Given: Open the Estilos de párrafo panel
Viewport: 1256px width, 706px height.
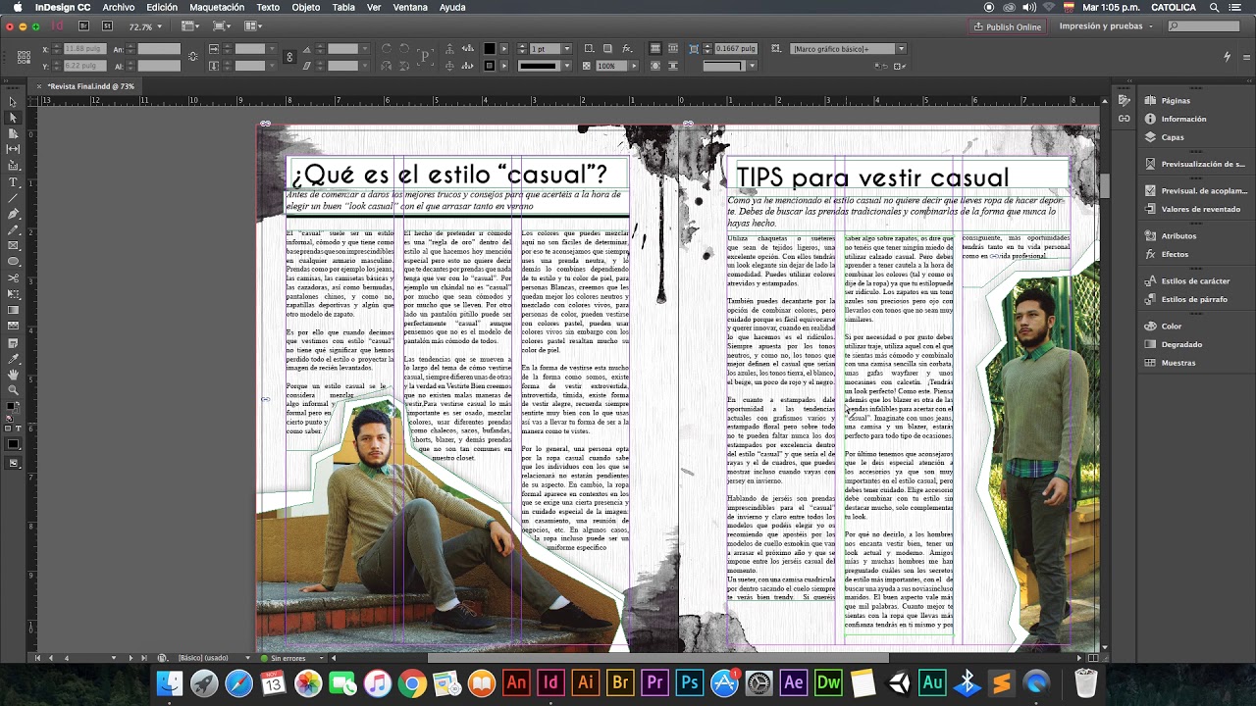Looking at the screenshot, I should [1193, 299].
